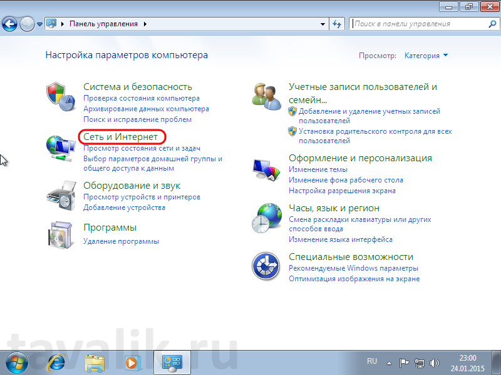
Task: Click the Appearance and Personalization monitor icon
Action: (267, 170)
